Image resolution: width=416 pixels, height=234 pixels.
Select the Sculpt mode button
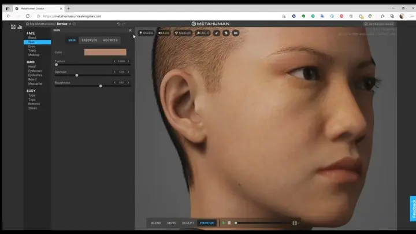pos(188,222)
